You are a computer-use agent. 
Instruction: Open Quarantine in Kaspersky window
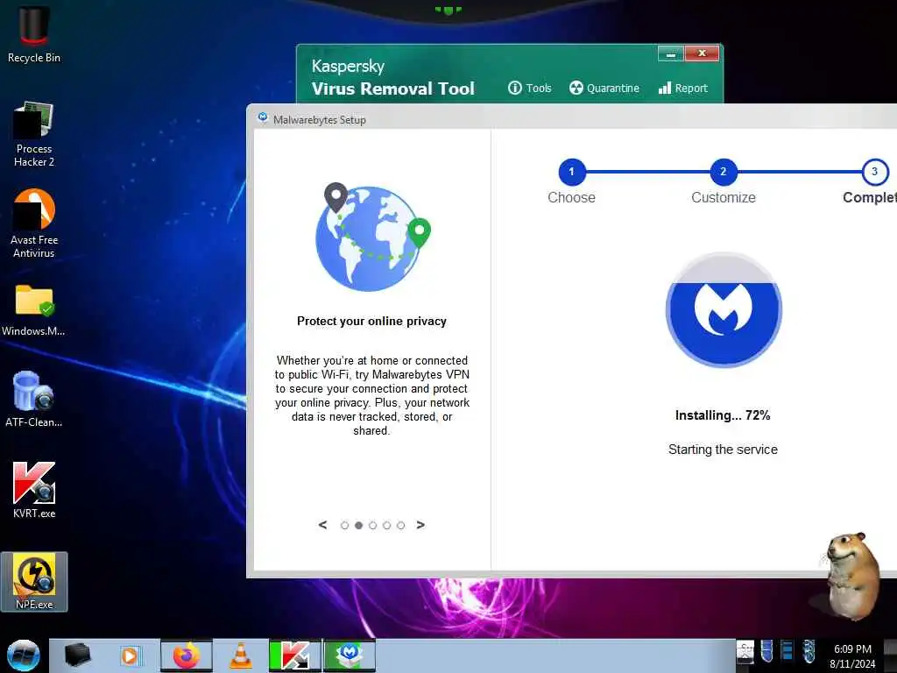click(604, 89)
